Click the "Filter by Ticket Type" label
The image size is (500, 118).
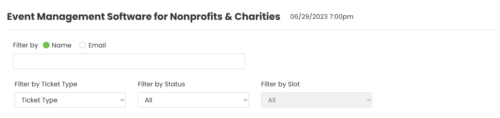[46, 84]
